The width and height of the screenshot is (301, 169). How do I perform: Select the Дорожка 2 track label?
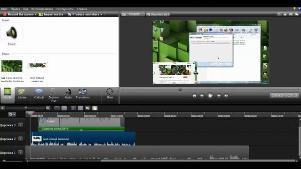click(x=8, y=139)
